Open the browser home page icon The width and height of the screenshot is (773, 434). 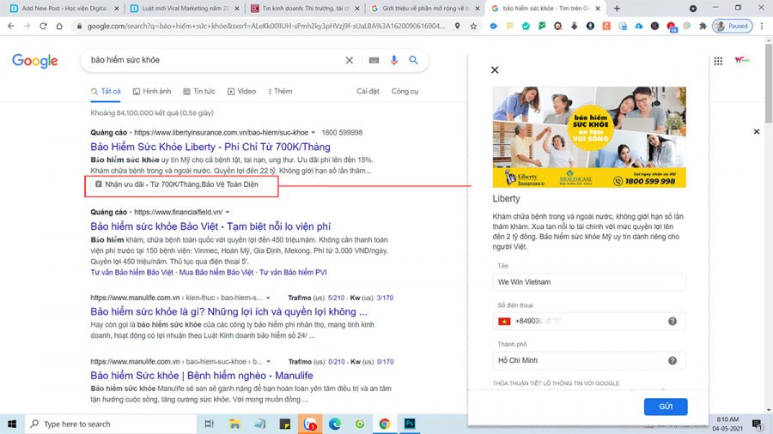click(x=59, y=26)
